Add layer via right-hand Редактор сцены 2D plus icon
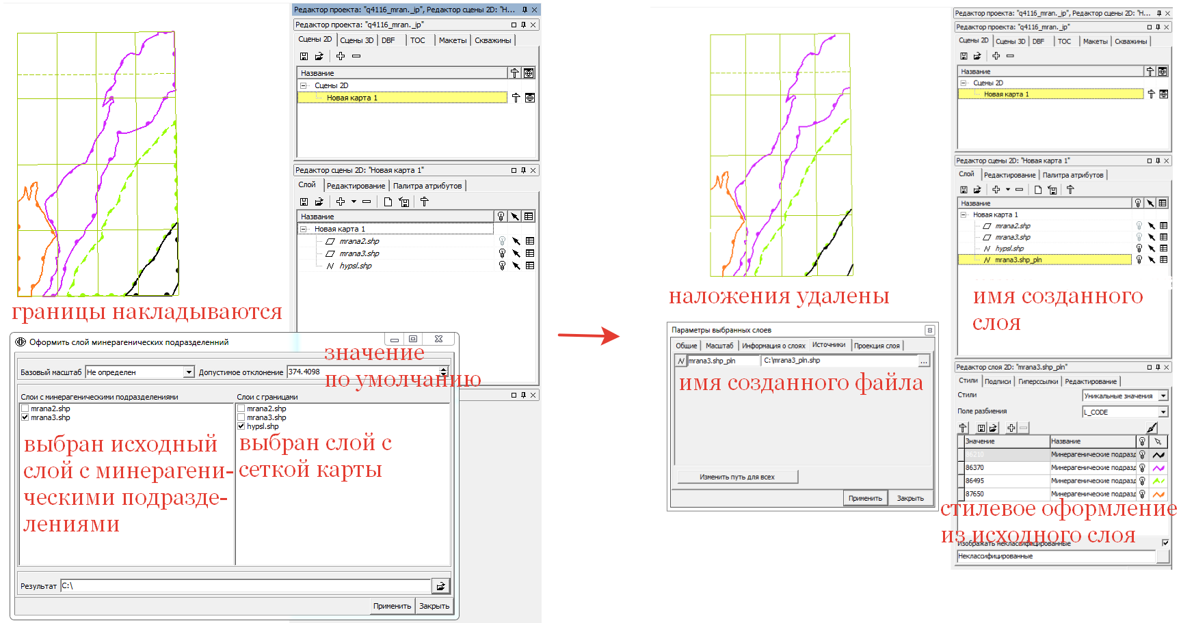1181x623 pixels. 996,189
